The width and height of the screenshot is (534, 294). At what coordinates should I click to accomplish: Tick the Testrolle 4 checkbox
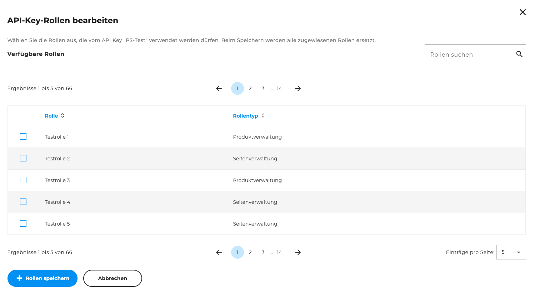tap(23, 202)
